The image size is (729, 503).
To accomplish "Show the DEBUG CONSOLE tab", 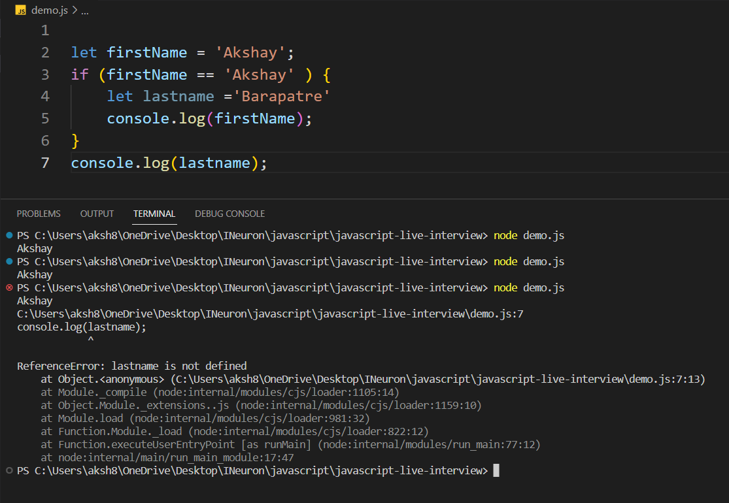I will tap(229, 214).
